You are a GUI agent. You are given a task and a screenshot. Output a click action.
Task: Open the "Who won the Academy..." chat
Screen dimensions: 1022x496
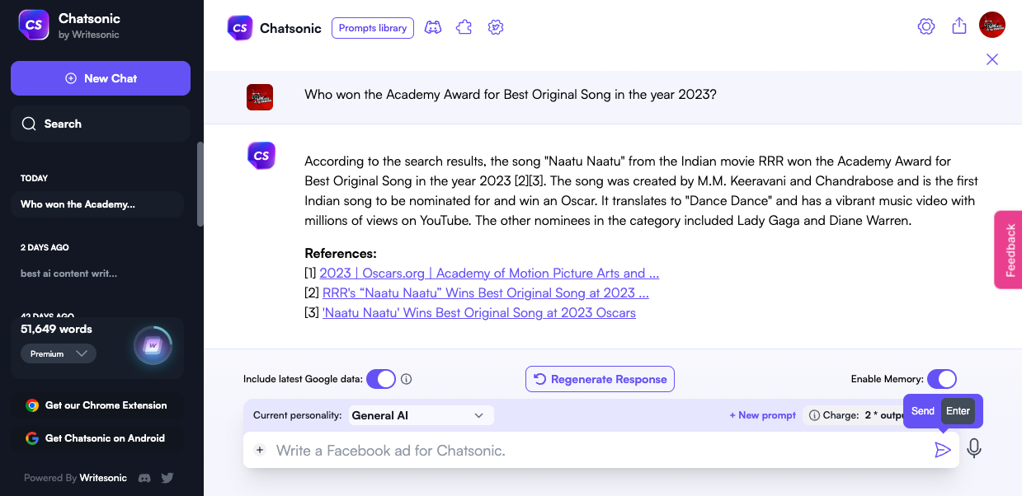78,204
